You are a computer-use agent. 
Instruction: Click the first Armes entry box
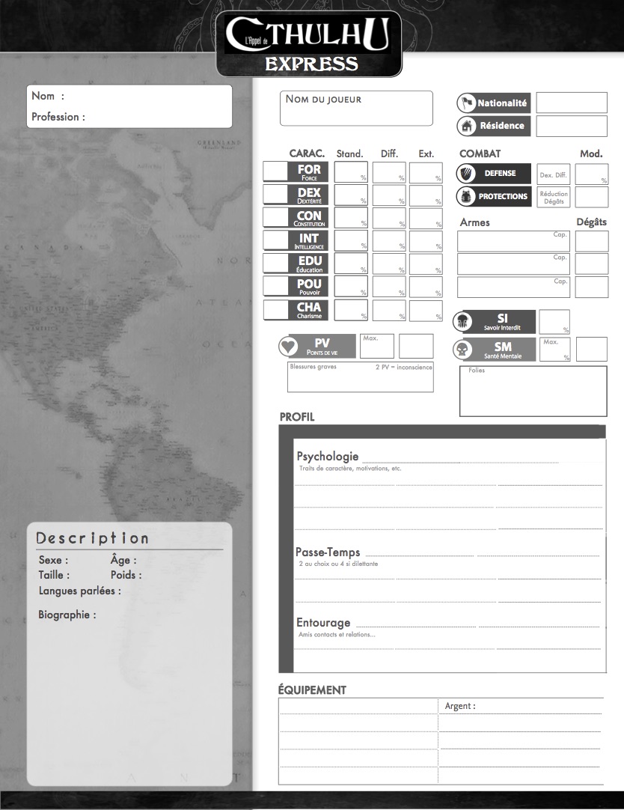(513, 241)
